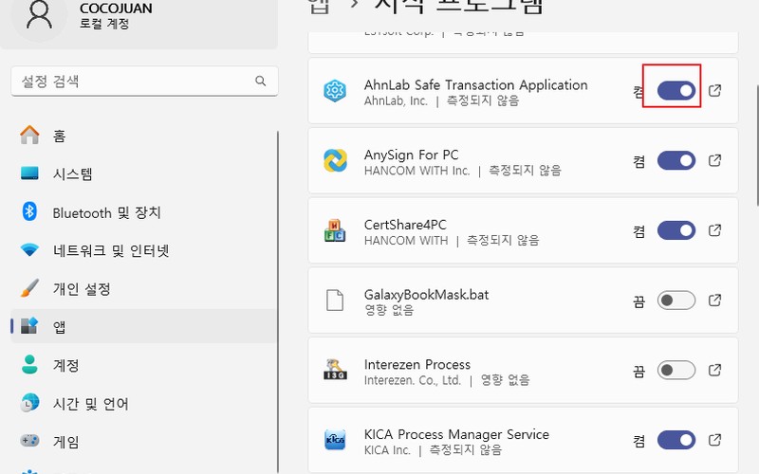
Task: Click AhnLab Safe Transaction Application name
Action: [476, 84]
